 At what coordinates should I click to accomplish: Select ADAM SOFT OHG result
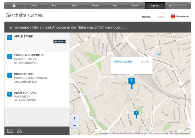click(x=37, y=98)
